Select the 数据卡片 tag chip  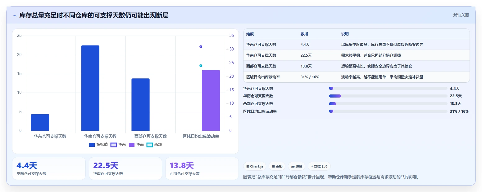319,166
